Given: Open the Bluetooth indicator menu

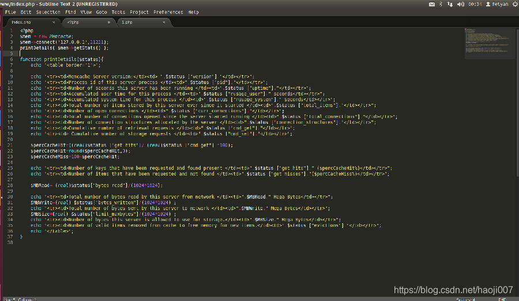Looking at the screenshot, I should click(x=441, y=4).
